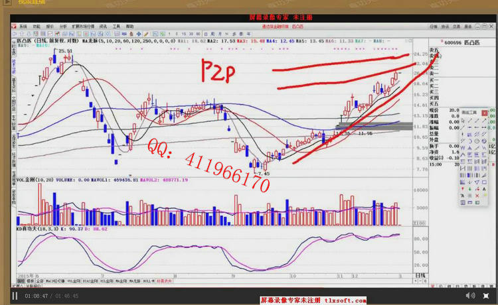Select the arrow line drawing tool
This screenshot has width=498, height=305.
484,120
